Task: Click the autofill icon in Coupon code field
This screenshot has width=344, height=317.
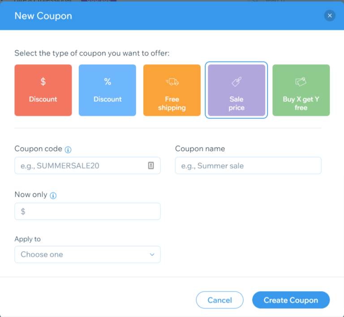Action: [x=151, y=166]
